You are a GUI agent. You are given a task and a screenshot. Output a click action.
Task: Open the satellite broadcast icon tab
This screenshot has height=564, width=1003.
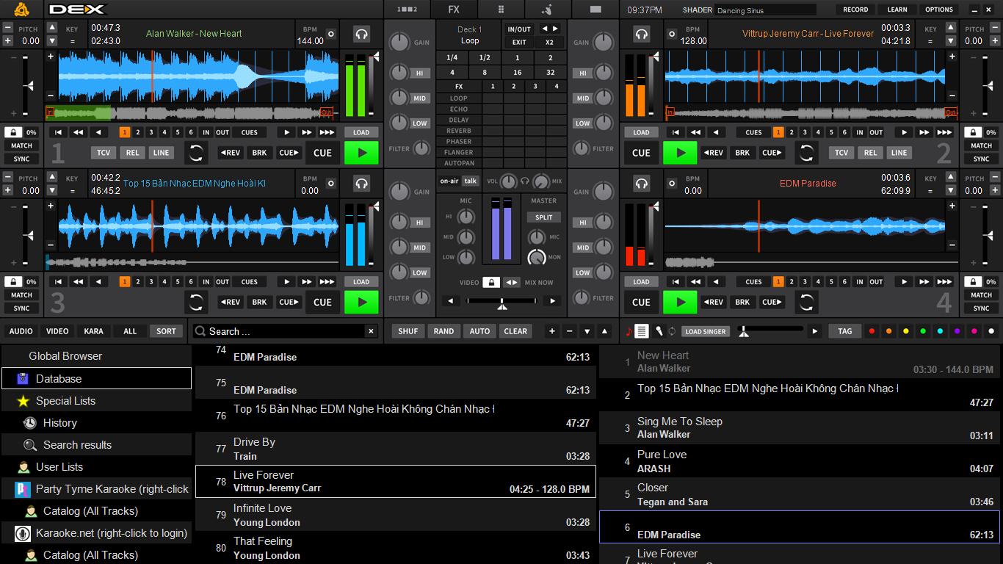pos(547,10)
